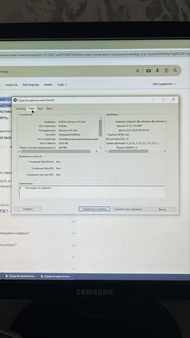
Task: Click the 3016 MB total memory value
Action: tap(63, 143)
